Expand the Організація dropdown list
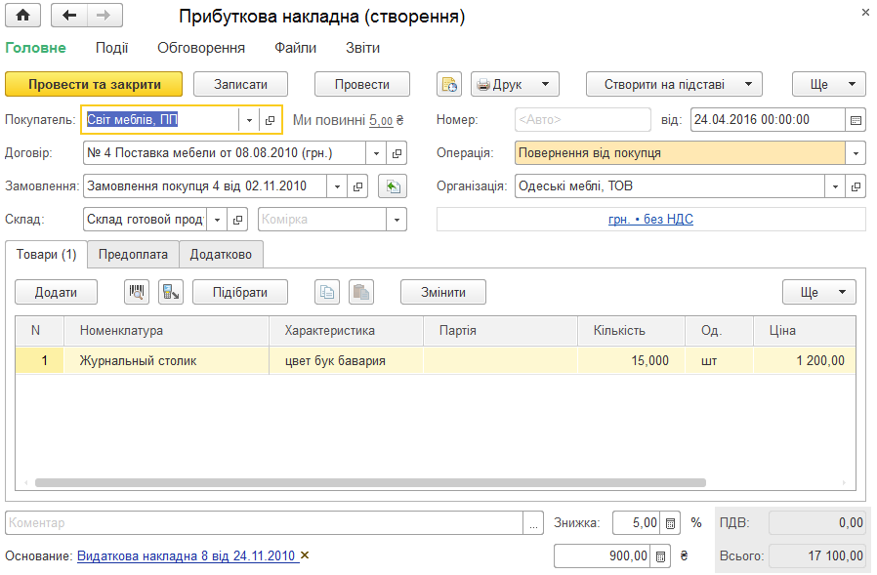This screenshot has width=877, height=575. tap(835, 186)
